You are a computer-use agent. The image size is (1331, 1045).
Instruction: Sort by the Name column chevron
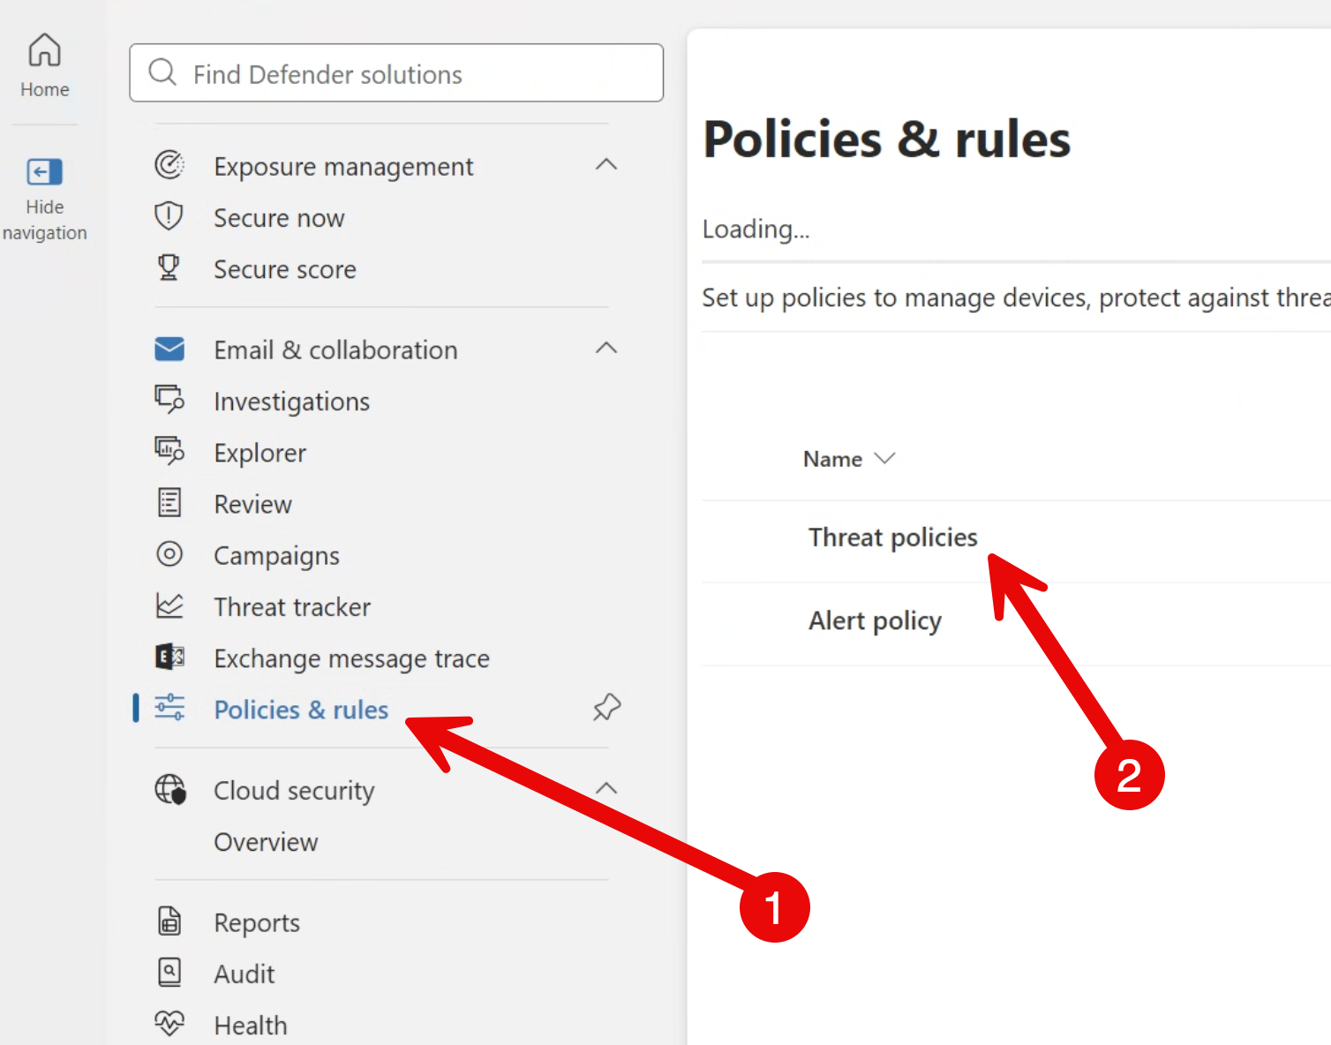tap(884, 459)
